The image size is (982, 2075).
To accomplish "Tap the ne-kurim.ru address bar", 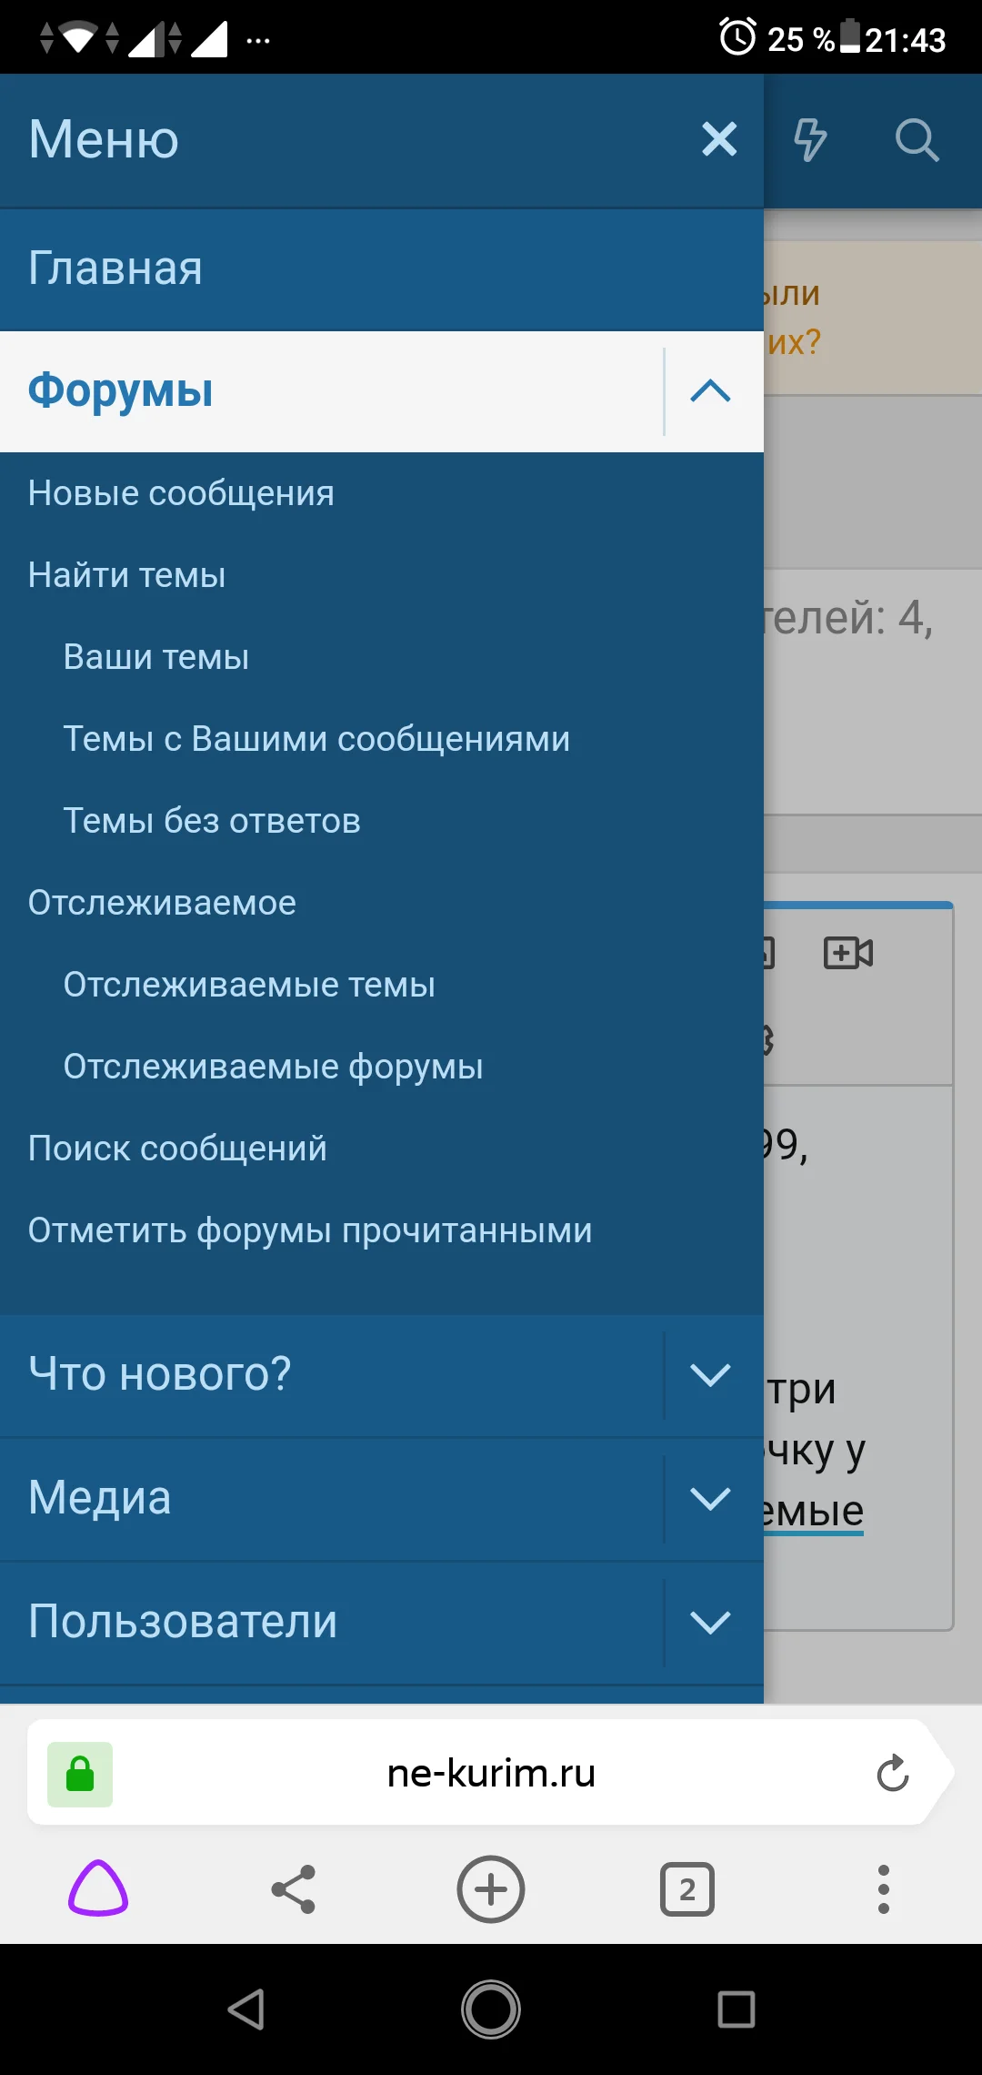I will point(491,1773).
